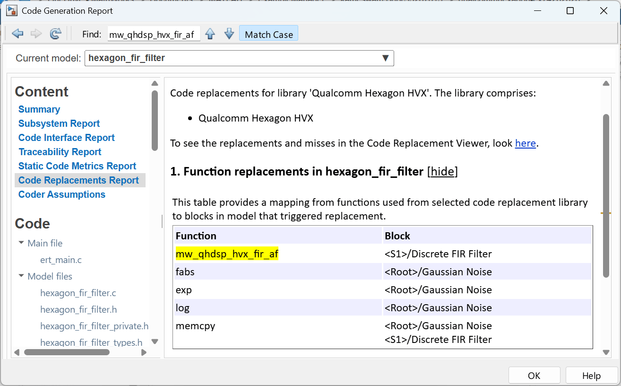Click <Root>/Gaussian Noise in the log row
Image resolution: width=621 pixels, height=386 pixels.
coord(438,308)
